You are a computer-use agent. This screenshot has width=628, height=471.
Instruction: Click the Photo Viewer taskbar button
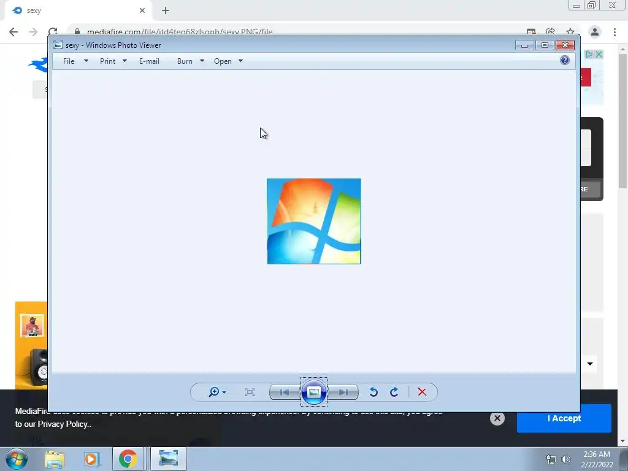click(169, 459)
